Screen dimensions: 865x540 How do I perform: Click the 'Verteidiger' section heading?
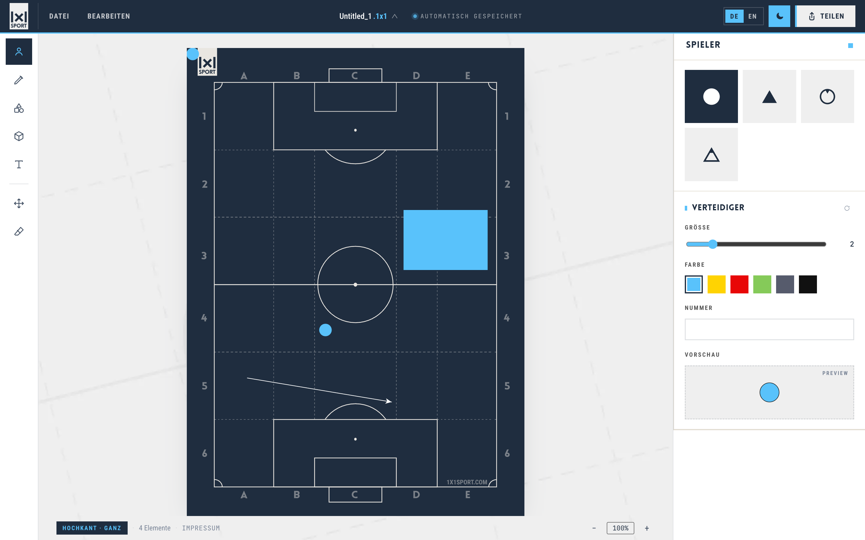(718, 208)
